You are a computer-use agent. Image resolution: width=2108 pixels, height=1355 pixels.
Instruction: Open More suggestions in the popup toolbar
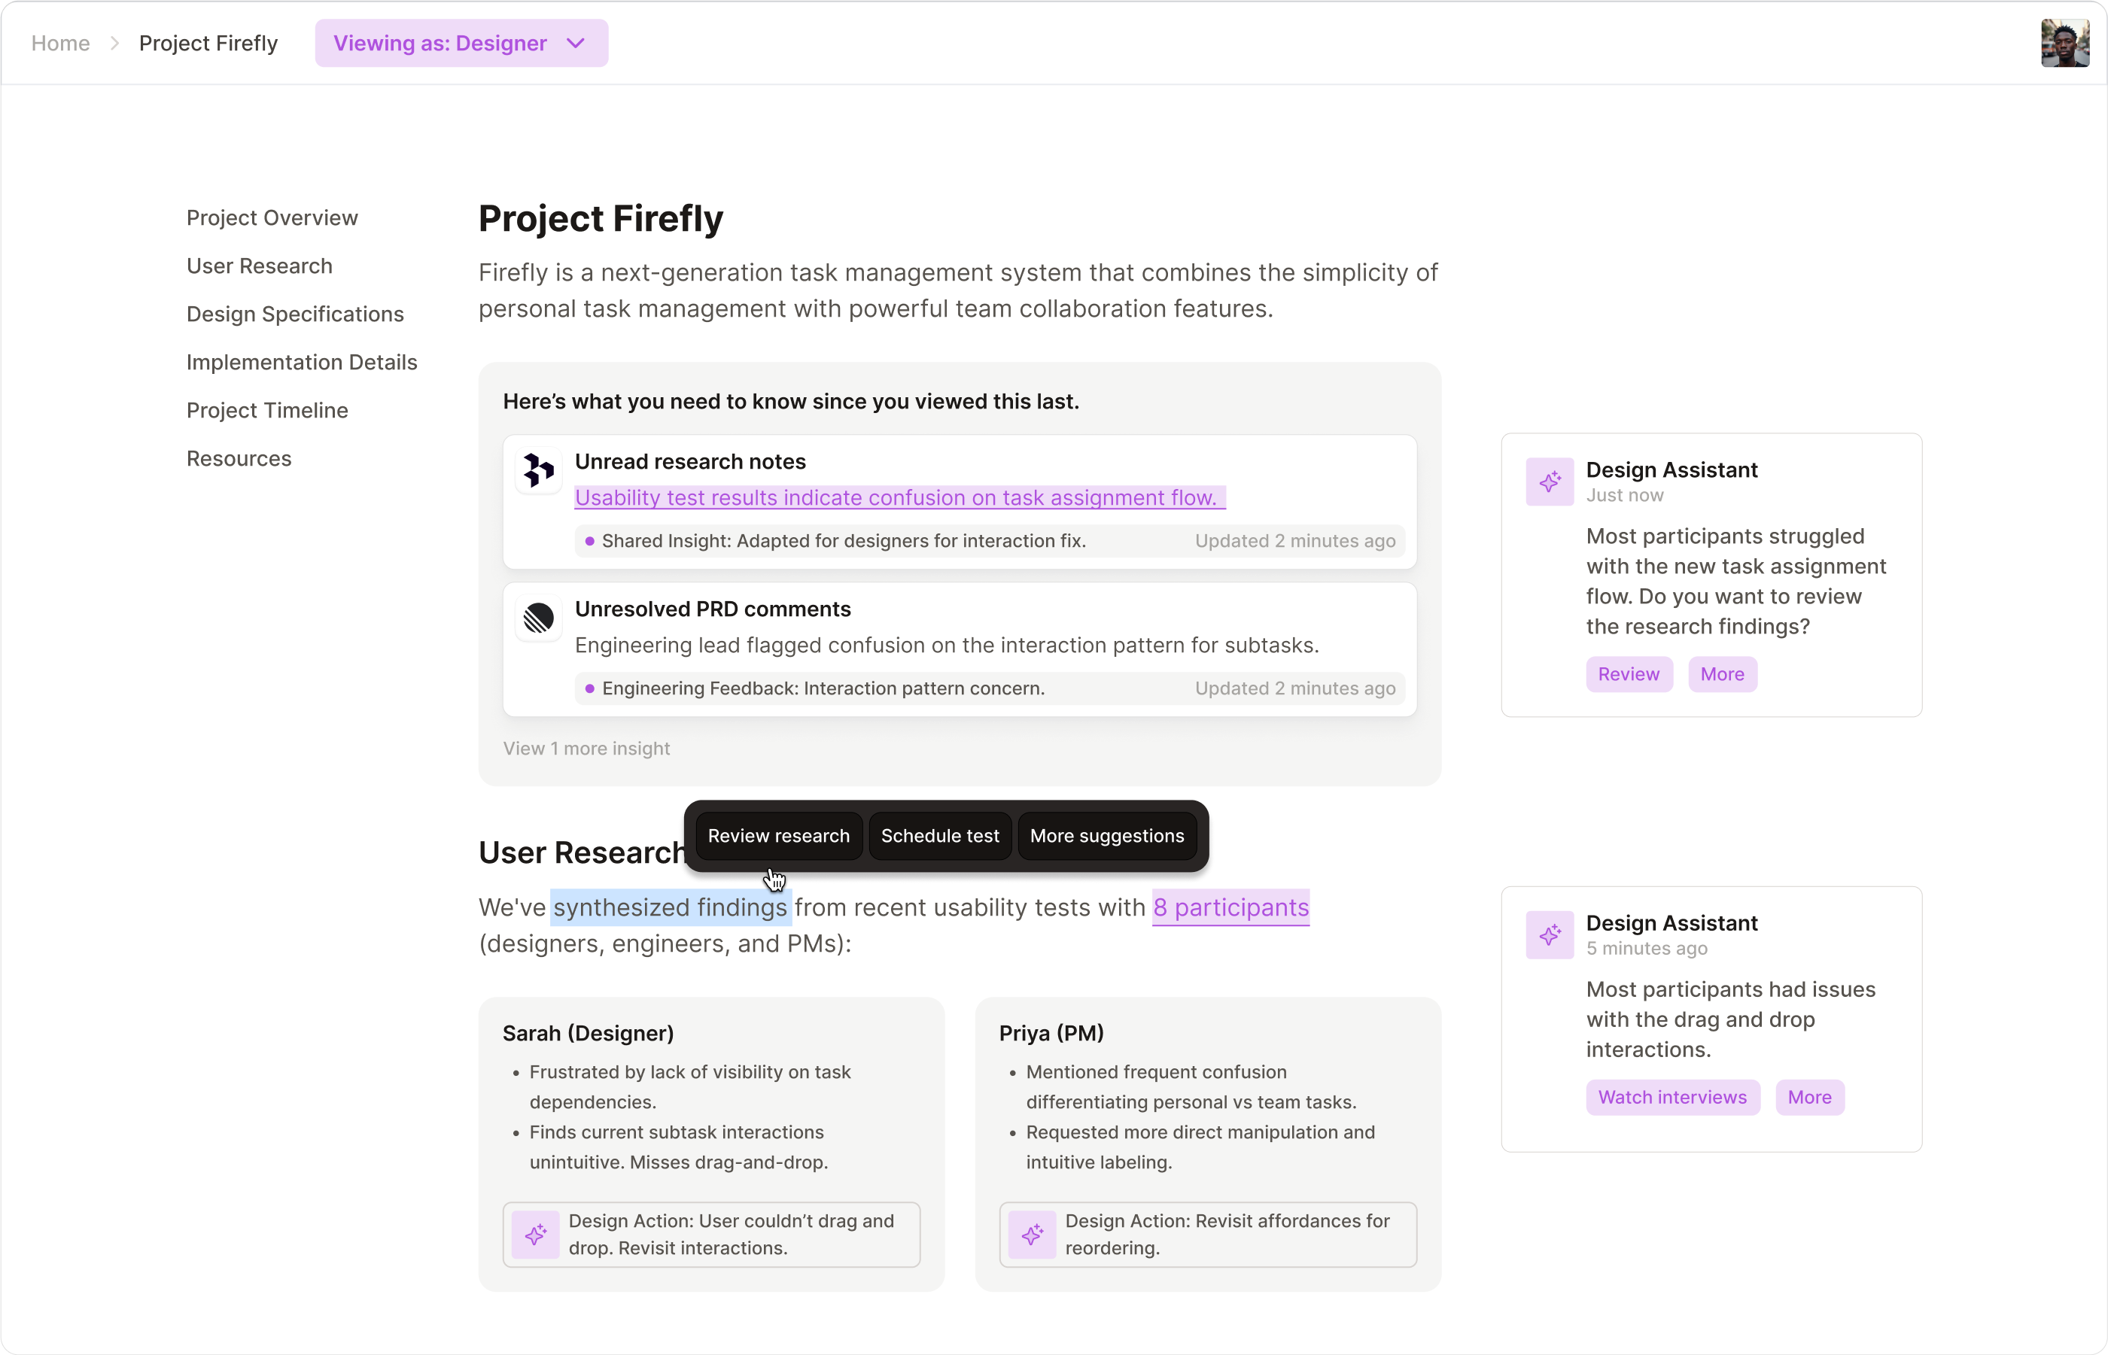click(x=1106, y=836)
